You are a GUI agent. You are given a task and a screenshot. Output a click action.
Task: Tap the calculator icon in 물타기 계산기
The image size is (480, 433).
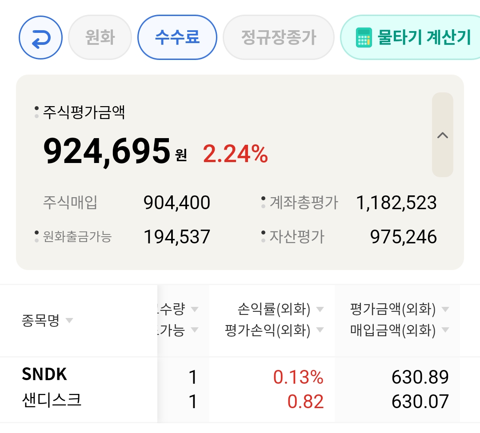(364, 38)
